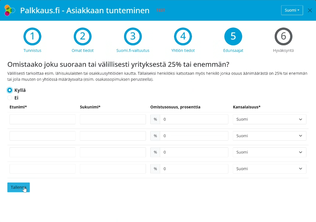Go to step 6 Hyväksyntä circle
Screen dimensions: 316x222
pyautogui.click(x=283, y=36)
